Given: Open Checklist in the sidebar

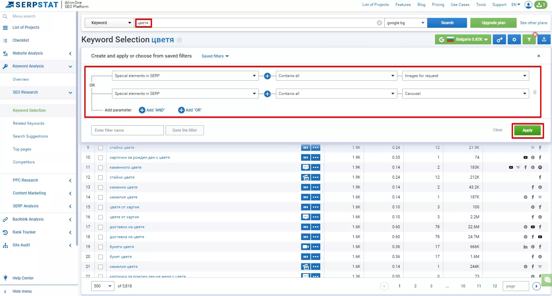Looking at the screenshot, I should [21, 40].
